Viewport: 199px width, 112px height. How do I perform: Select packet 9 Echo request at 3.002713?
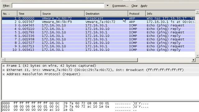pyautogui.click(x=99, y=46)
